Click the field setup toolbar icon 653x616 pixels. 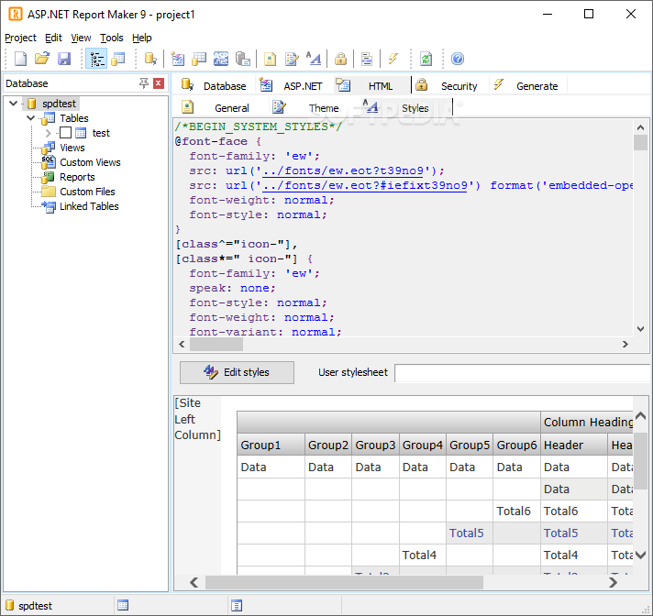[177, 59]
